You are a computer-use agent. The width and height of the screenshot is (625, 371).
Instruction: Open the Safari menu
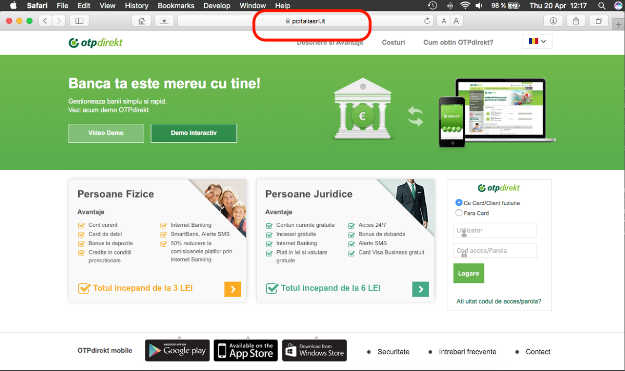(37, 6)
